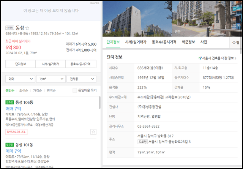Screen dimensions: 243x169
Task: Open the 매매 transaction type dropdown
Action: [20, 79]
